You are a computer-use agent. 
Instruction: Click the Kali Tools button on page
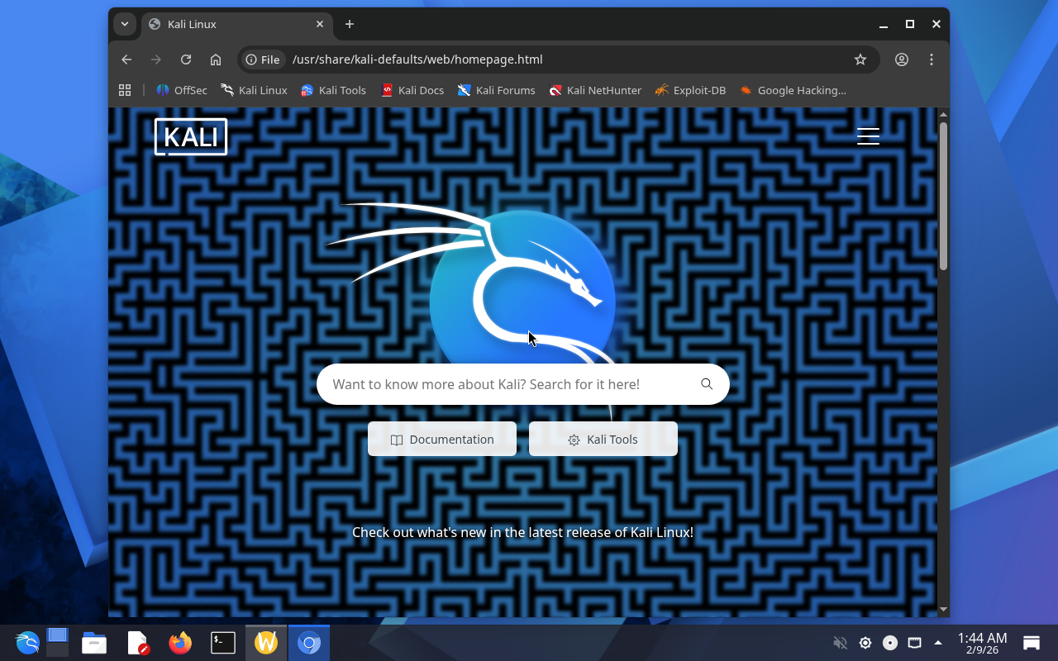point(603,440)
